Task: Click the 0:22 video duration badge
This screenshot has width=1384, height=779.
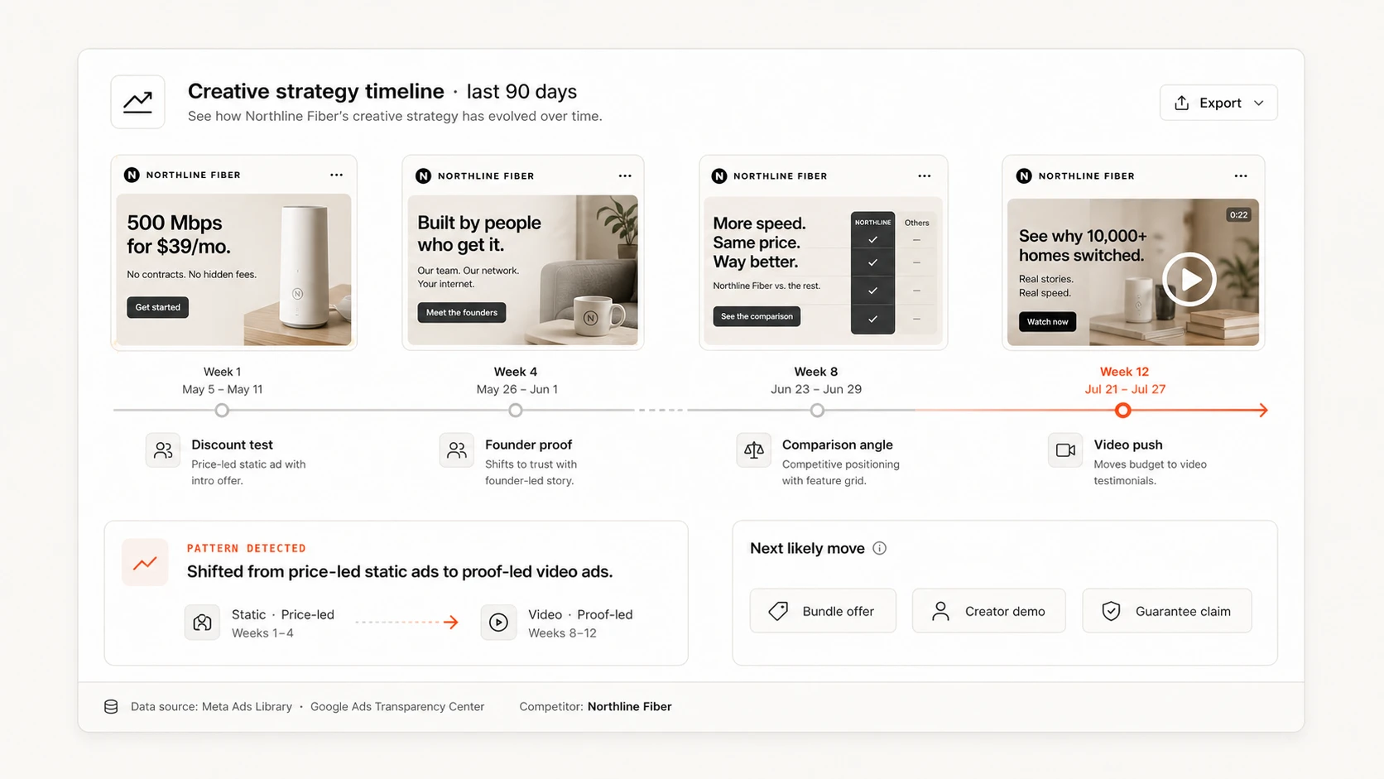Action: click(x=1238, y=214)
